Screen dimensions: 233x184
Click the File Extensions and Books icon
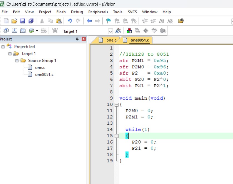[129, 31]
